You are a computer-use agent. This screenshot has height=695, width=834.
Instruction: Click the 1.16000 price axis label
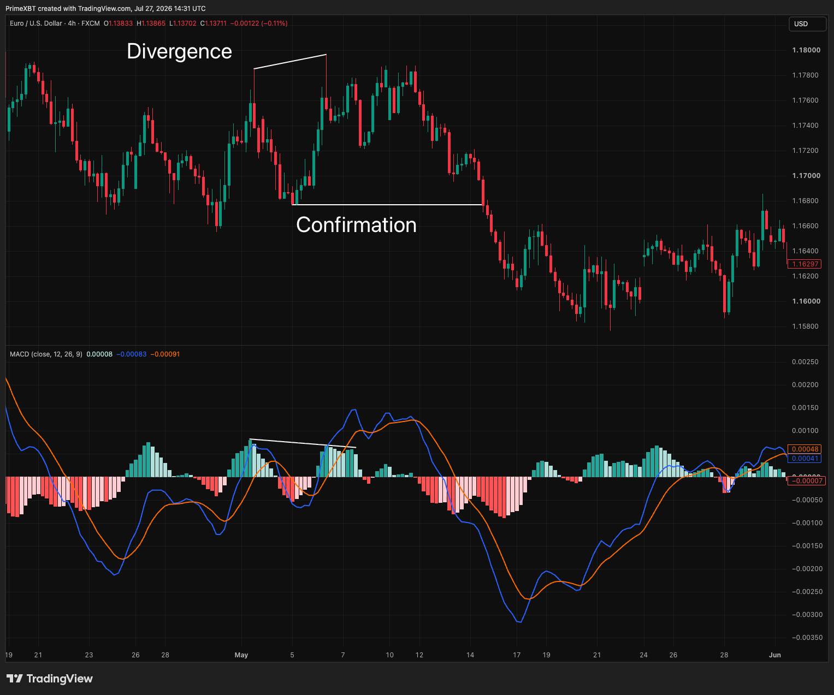pos(806,301)
